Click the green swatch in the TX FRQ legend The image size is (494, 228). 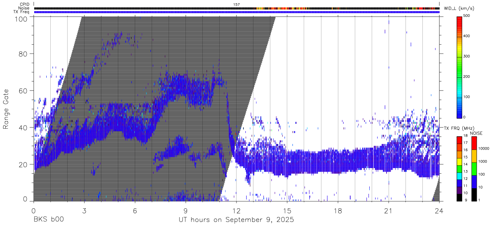pos(459,169)
